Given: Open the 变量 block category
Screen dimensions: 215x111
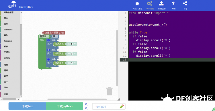Looking at the screenshot, I should point(6,94).
